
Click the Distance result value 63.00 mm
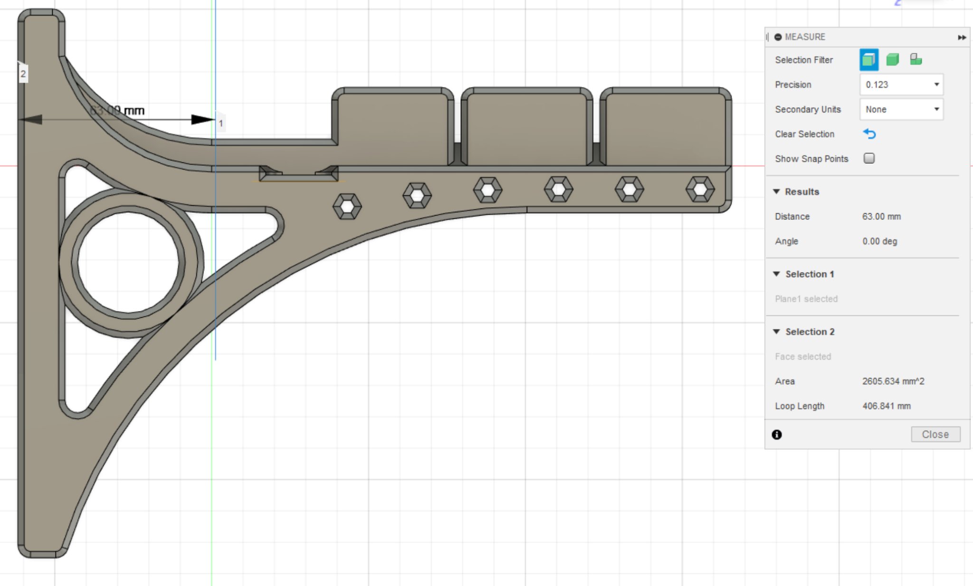click(881, 217)
